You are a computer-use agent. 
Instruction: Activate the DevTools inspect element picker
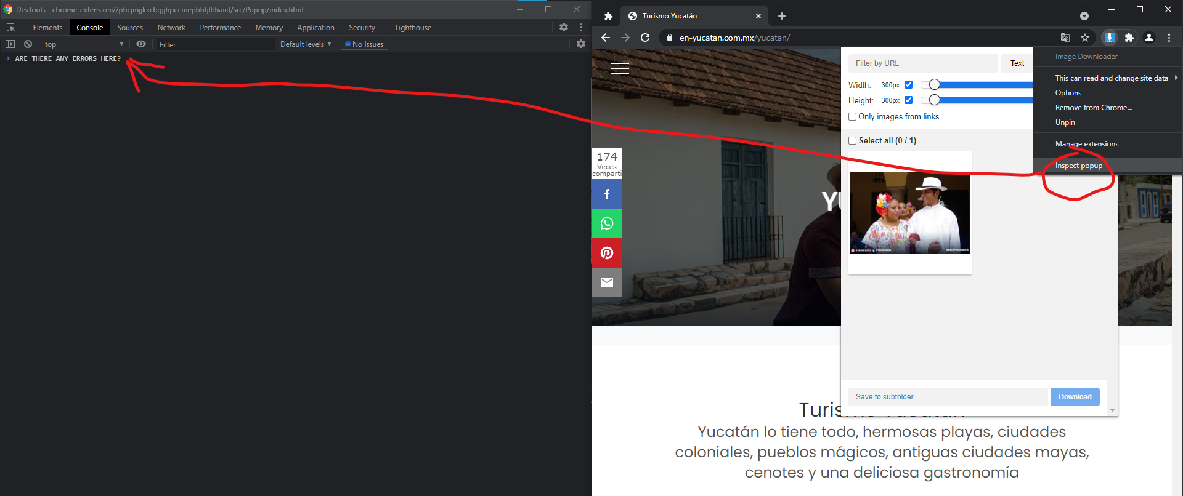[x=10, y=28]
